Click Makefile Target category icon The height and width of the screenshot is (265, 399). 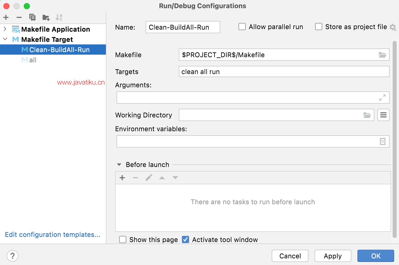coord(16,40)
